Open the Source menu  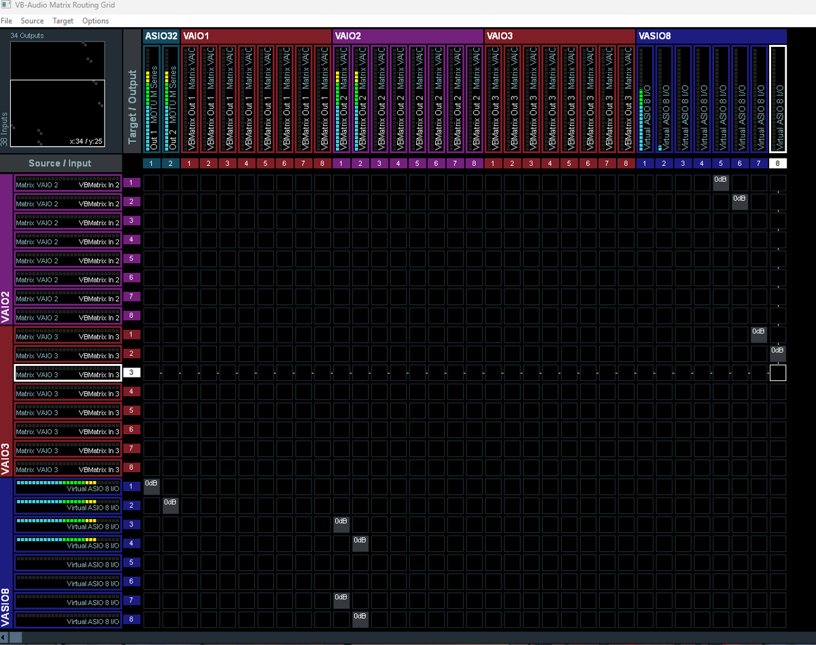(32, 21)
